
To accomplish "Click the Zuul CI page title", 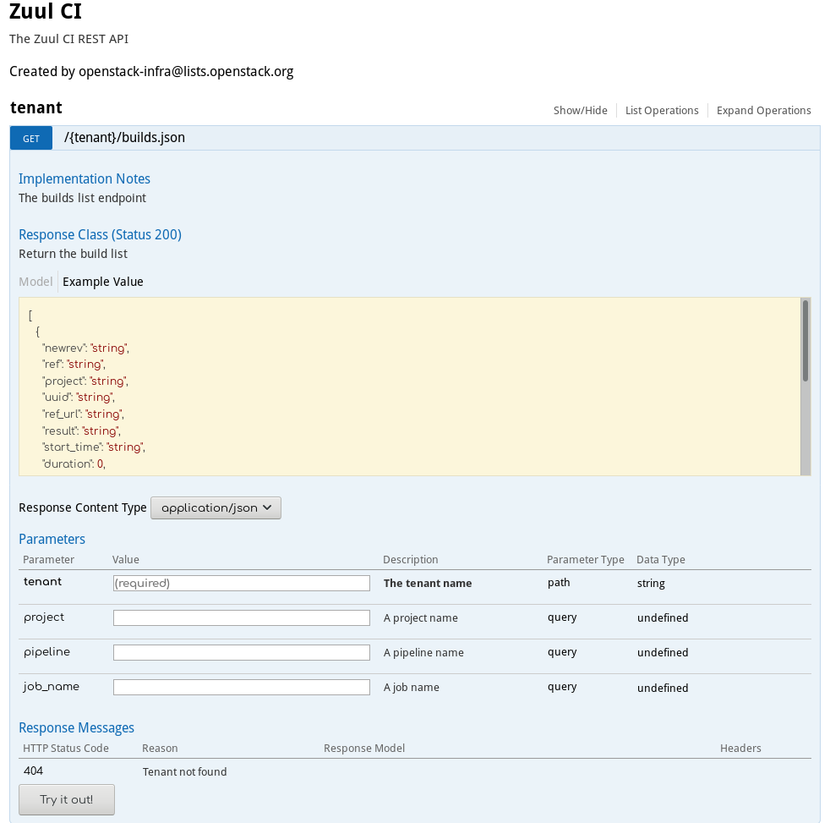I will click(46, 12).
